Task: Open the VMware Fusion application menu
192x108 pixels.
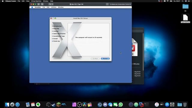Action: (11, 1)
